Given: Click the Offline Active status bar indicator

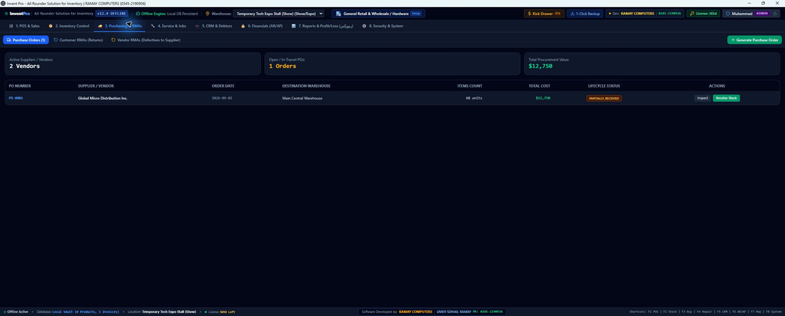Looking at the screenshot, I should click(x=16, y=311).
